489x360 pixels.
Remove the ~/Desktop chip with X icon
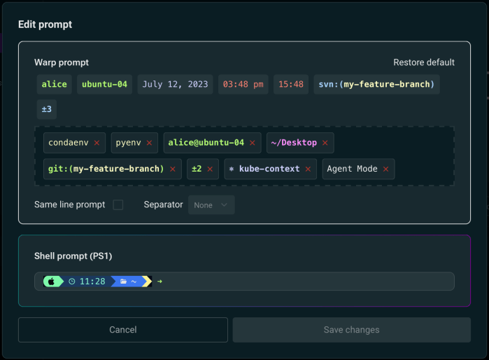coord(325,143)
